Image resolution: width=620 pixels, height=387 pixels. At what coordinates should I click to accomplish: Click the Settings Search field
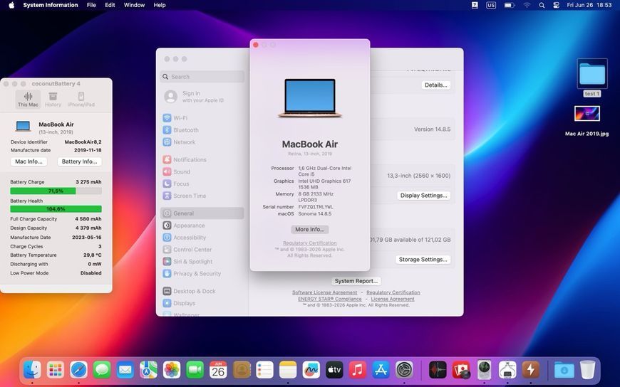202,77
